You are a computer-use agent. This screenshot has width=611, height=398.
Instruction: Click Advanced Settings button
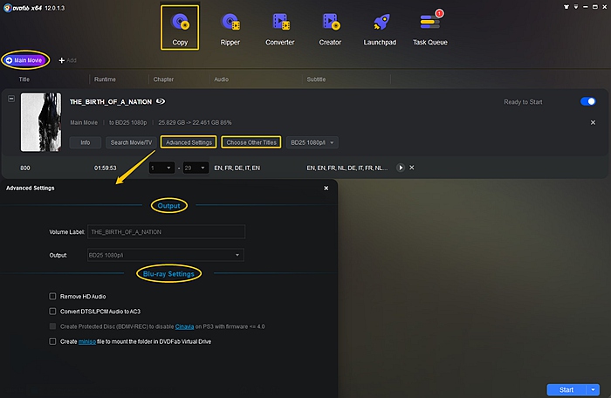coord(189,142)
